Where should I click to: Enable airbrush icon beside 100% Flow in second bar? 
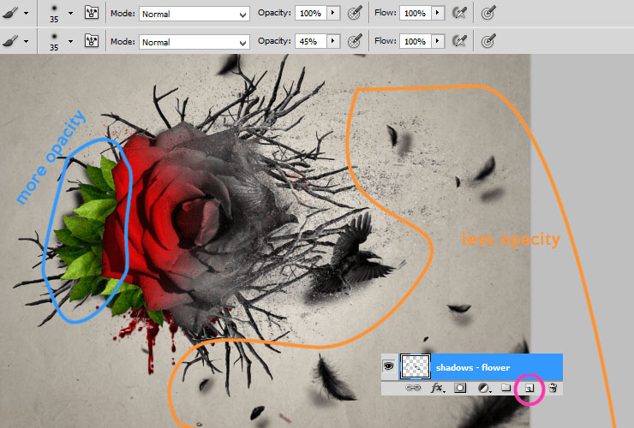tap(460, 41)
